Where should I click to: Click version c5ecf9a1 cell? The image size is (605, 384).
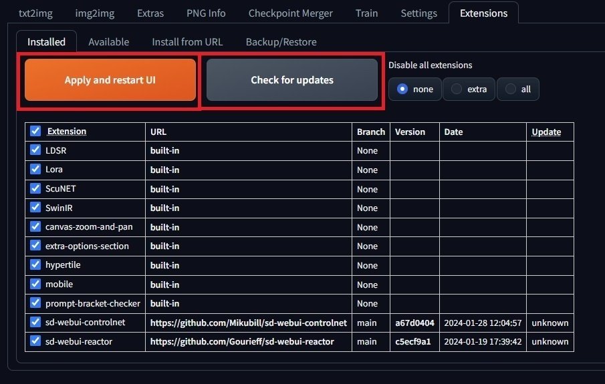tap(413, 341)
